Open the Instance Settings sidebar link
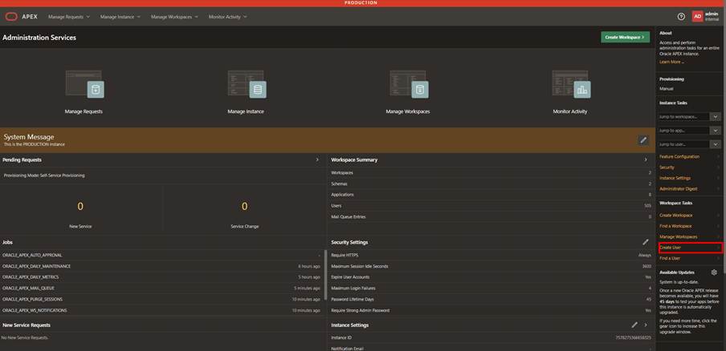The image size is (726, 351). coord(675,178)
